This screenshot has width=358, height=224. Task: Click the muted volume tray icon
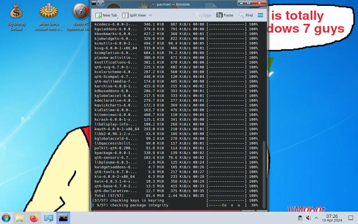(x=308, y=218)
